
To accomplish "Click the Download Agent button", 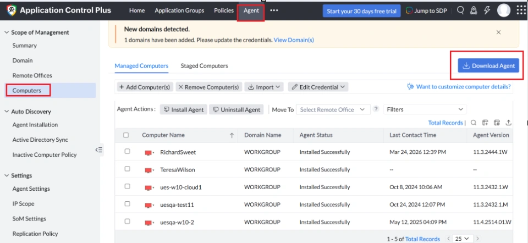I will [488, 65].
